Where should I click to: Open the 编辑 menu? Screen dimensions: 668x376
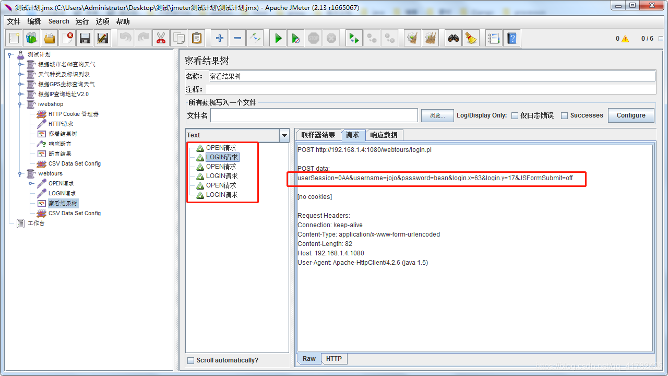(34, 21)
